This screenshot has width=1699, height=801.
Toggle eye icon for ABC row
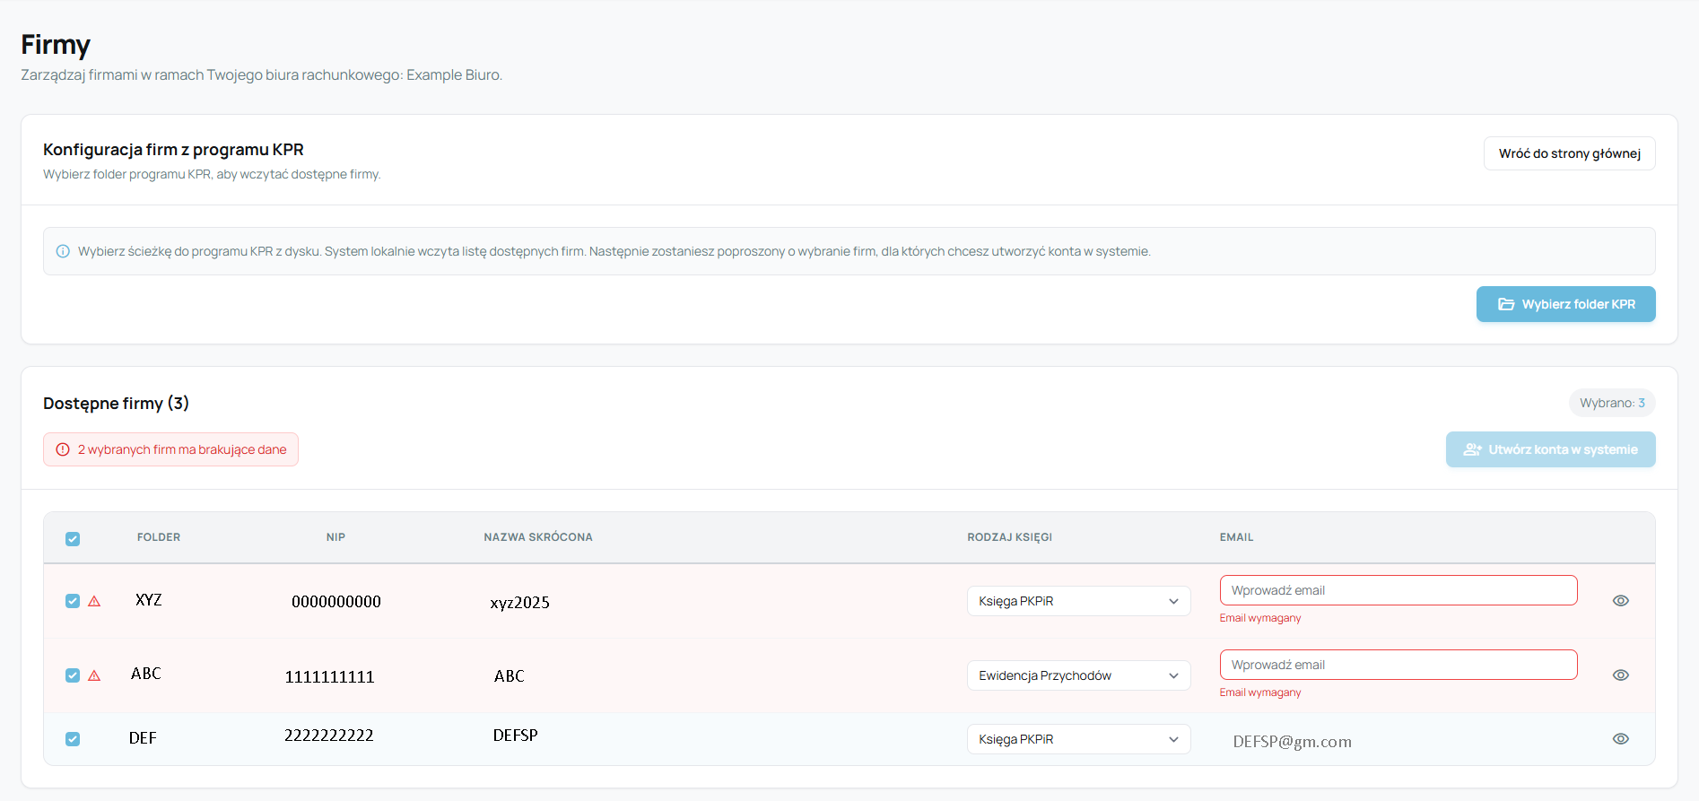pyautogui.click(x=1620, y=675)
